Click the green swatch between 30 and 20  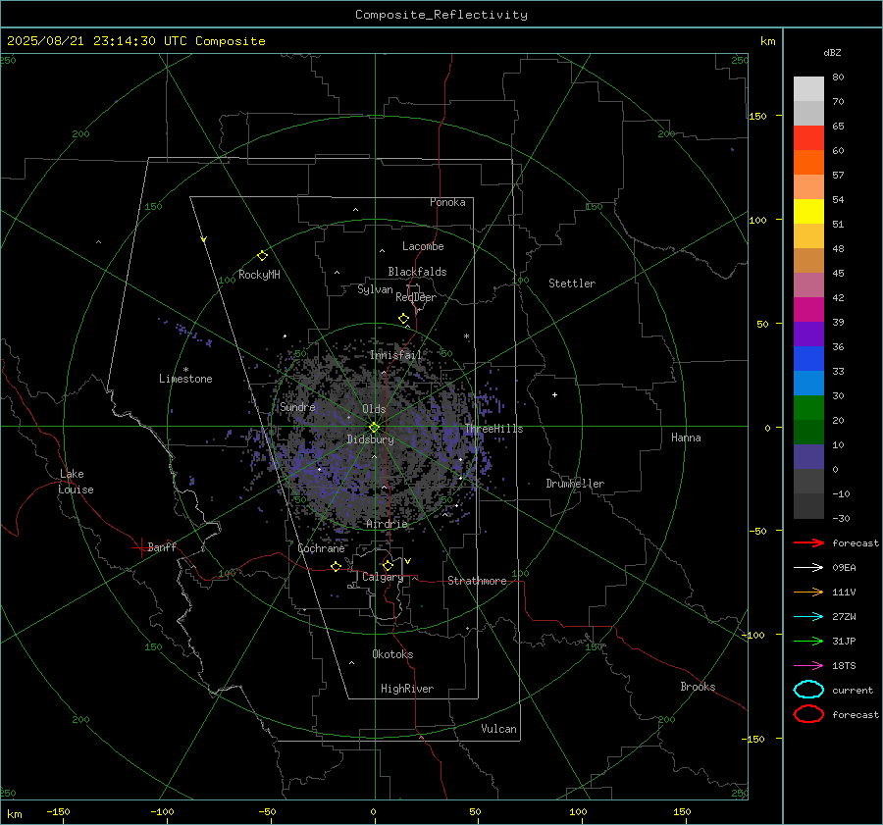point(808,407)
